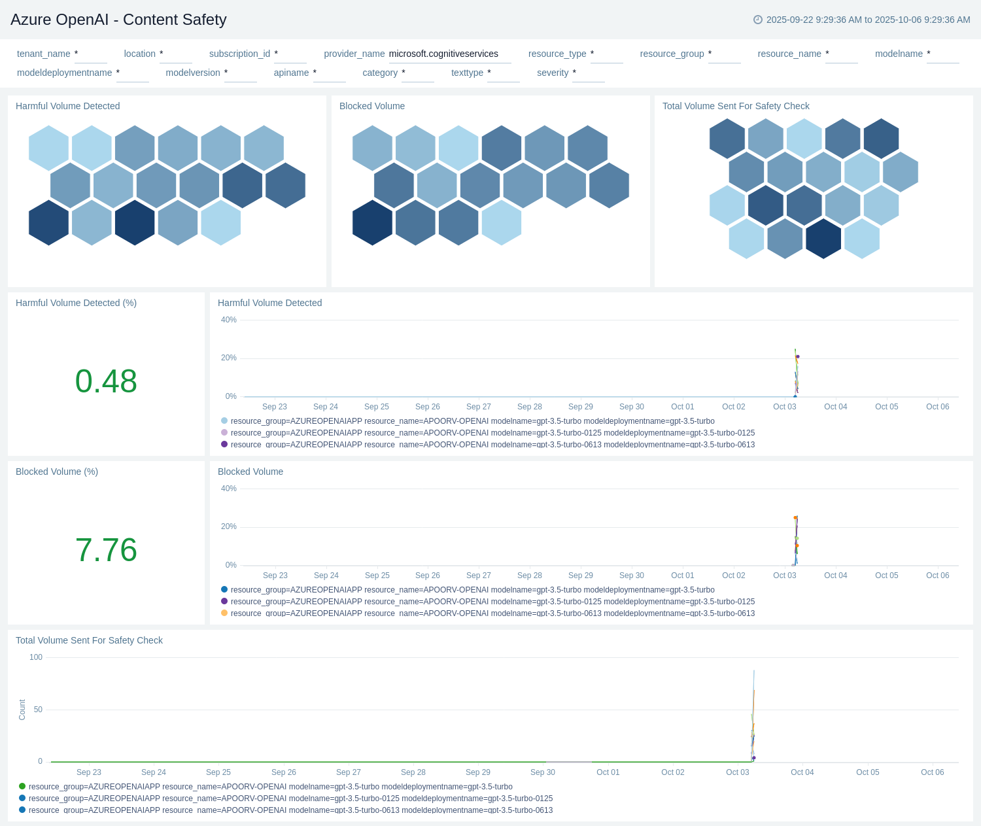Click the Total Volume Sent For Safety Check honeycomb title

735,106
